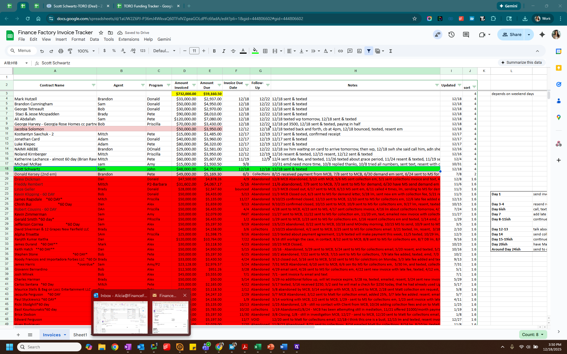Toggle the filter button off
The width and height of the screenshot is (567, 354).
[x=369, y=51]
